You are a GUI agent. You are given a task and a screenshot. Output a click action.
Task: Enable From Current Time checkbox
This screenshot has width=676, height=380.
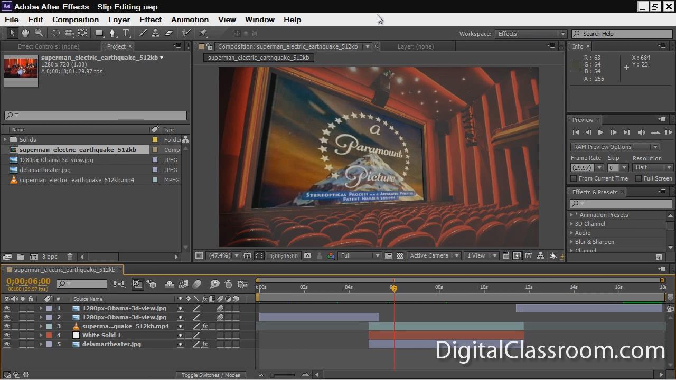tap(574, 178)
